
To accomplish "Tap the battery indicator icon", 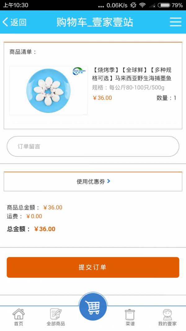I will point(164,5).
